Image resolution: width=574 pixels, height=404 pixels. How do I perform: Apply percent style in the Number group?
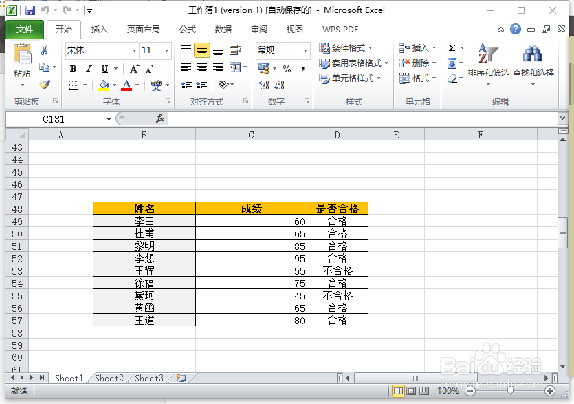click(x=287, y=68)
